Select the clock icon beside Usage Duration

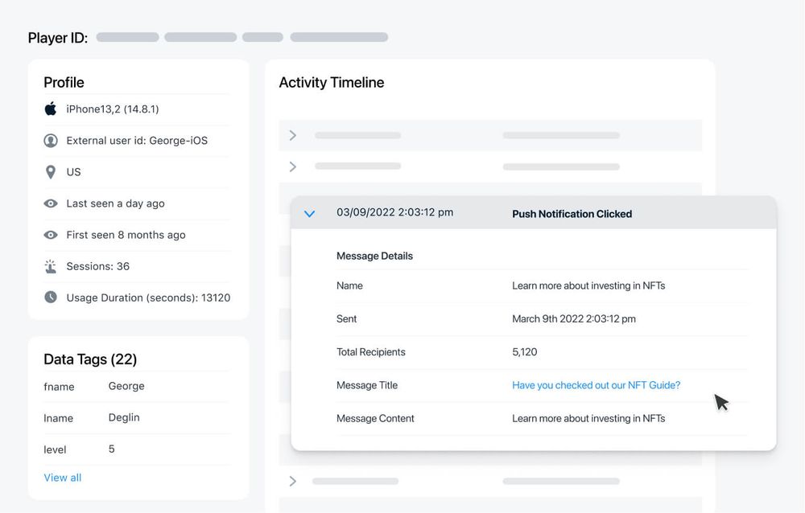click(51, 298)
